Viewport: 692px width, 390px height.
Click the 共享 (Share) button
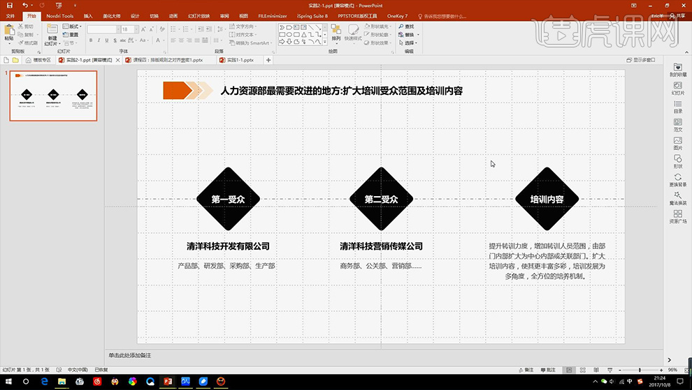(x=677, y=15)
